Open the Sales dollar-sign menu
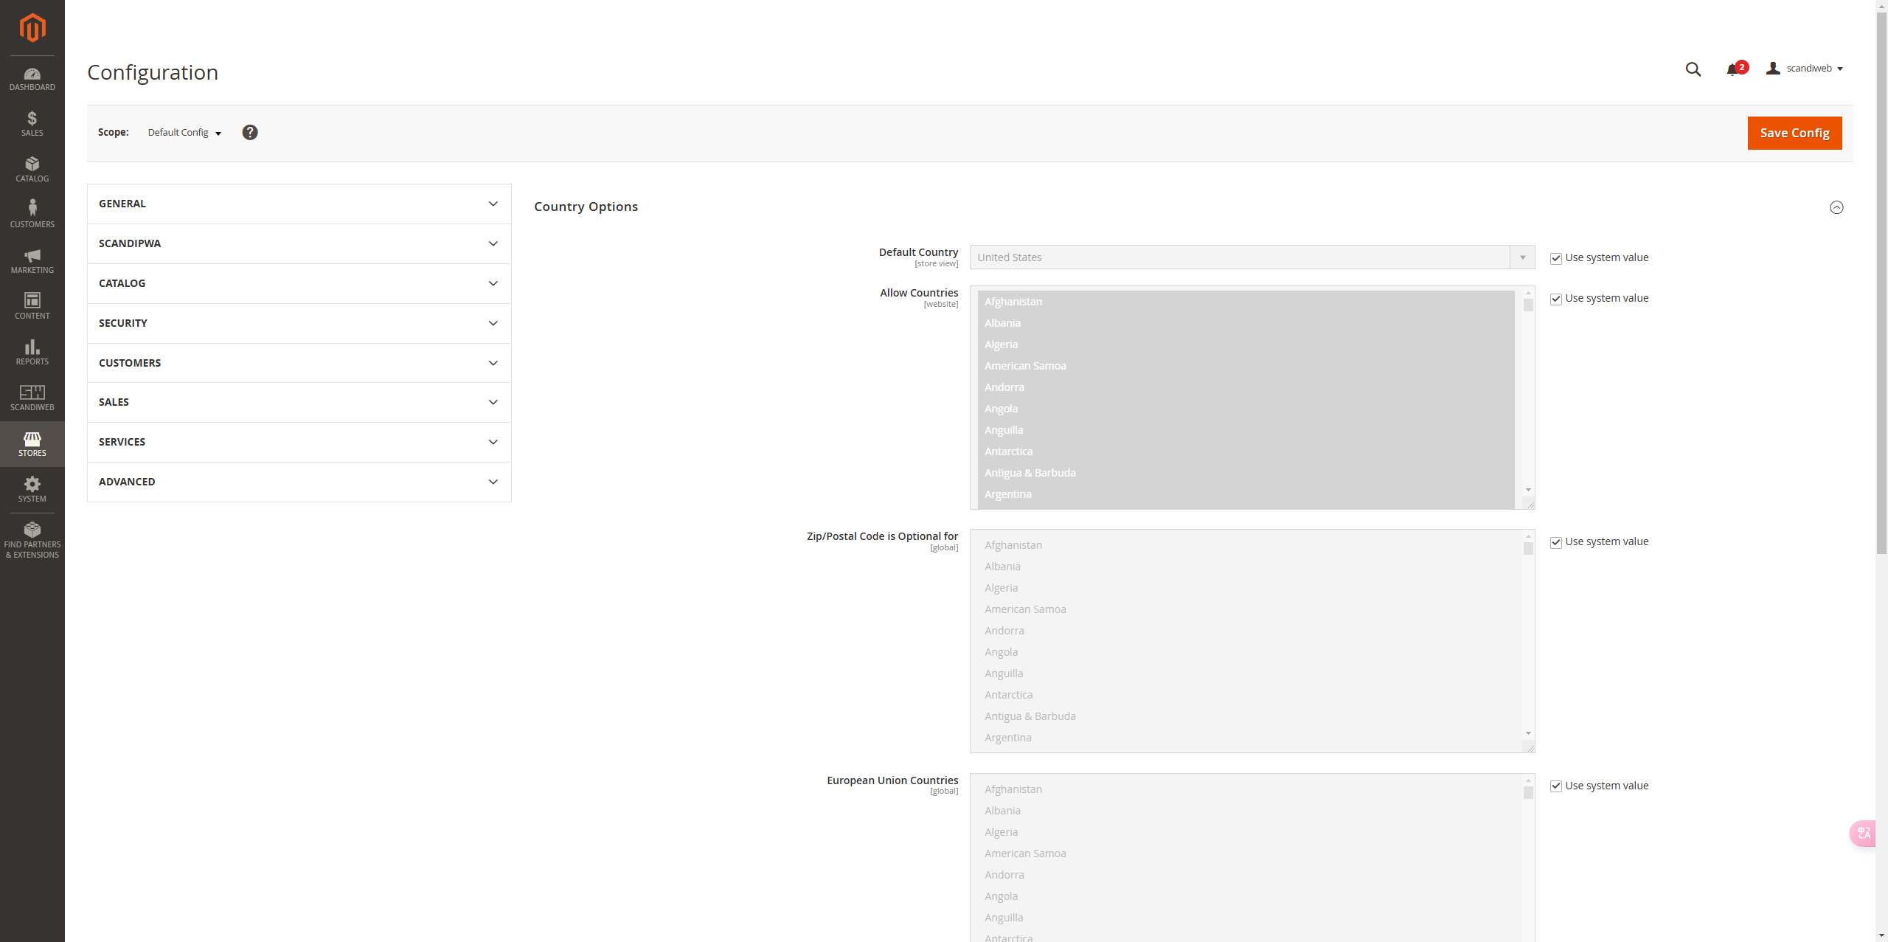Screen dimensions: 1888x942 coord(32,124)
